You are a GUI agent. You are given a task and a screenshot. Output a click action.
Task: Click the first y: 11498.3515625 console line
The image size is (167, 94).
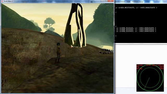click(x=136, y=28)
